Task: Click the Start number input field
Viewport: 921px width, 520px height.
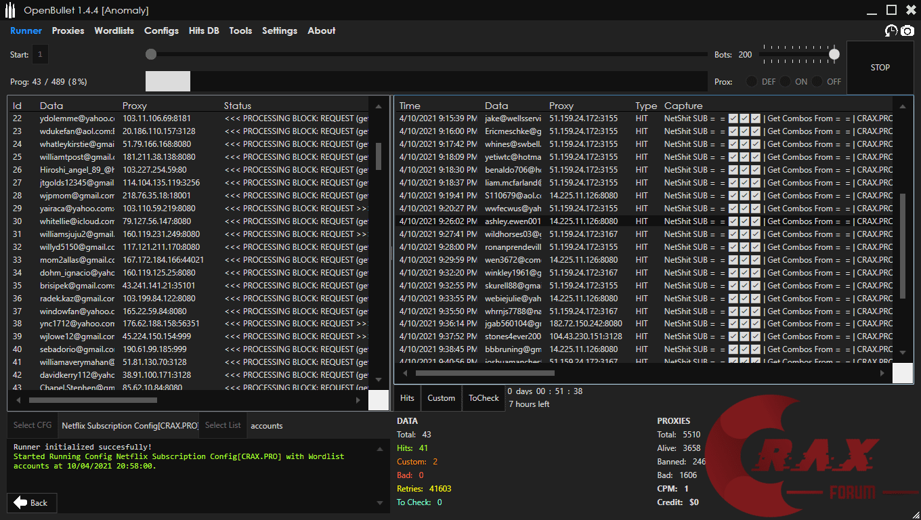Action: [40, 54]
